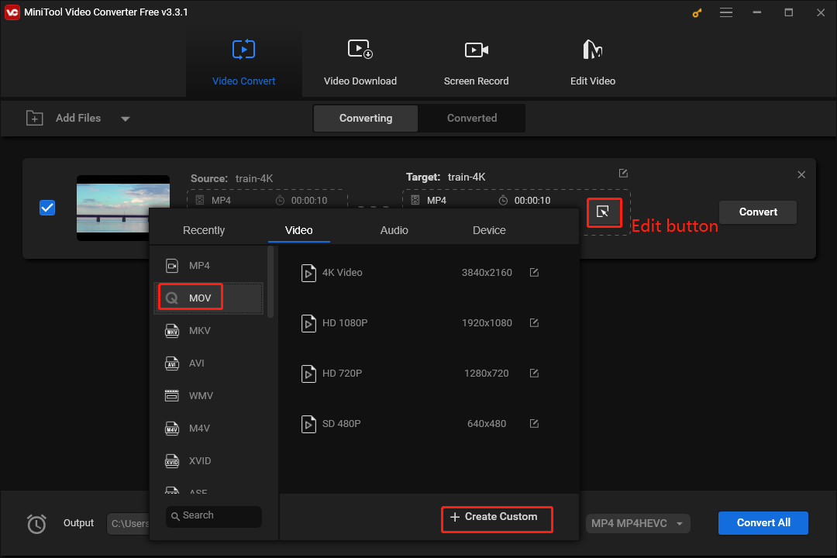Switch to the Converted tab
837x558 pixels.
coord(471,118)
